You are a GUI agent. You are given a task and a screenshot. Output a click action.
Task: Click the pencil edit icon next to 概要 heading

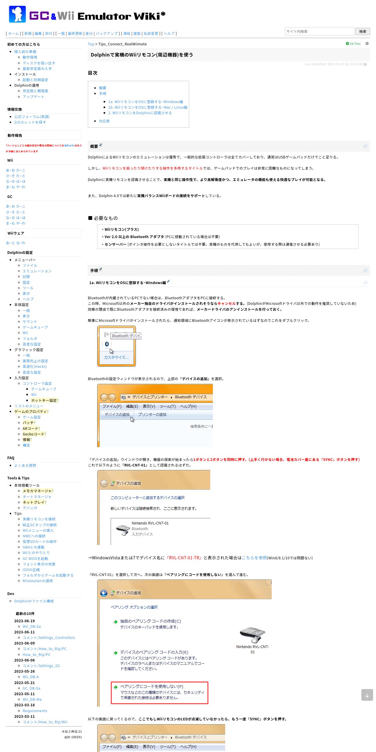(101, 145)
